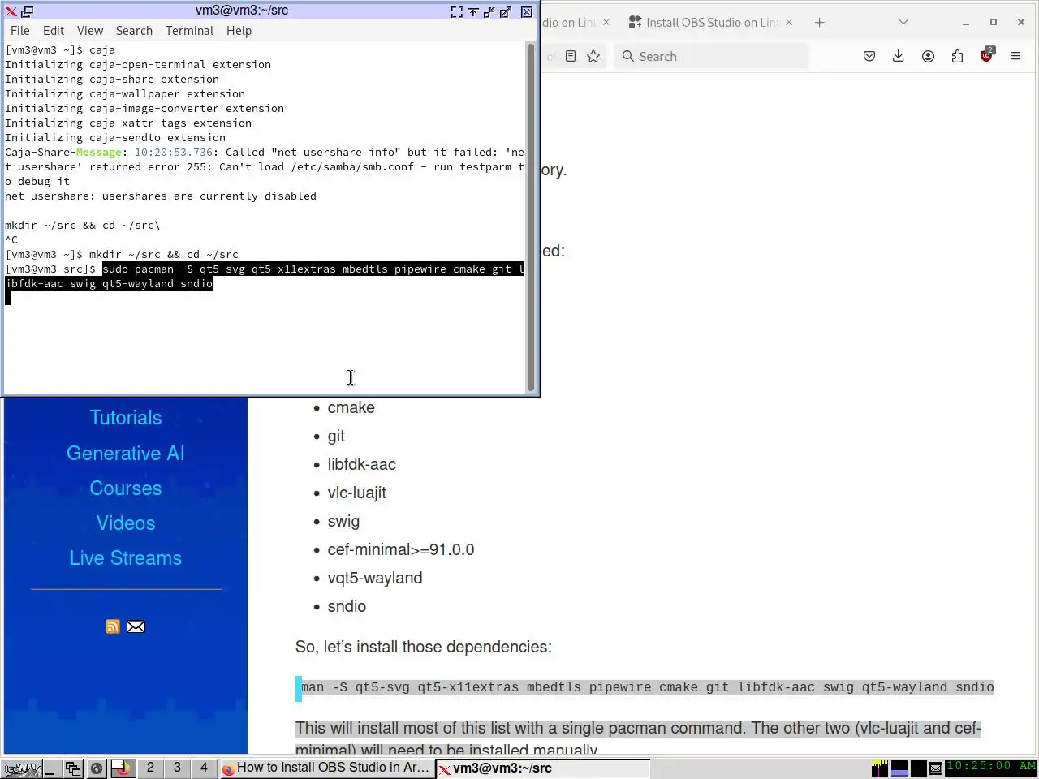Click the envelope email icon in sidebar
The image size is (1039, 779).
click(x=136, y=626)
